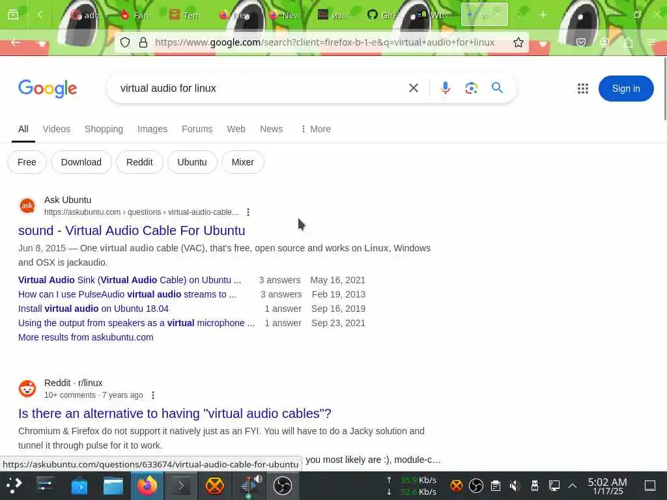The width and height of the screenshot is (667, 500).
Task: Open 'Install virtual audio on Ubuntu 18.04'
Action: pos(93,309)
